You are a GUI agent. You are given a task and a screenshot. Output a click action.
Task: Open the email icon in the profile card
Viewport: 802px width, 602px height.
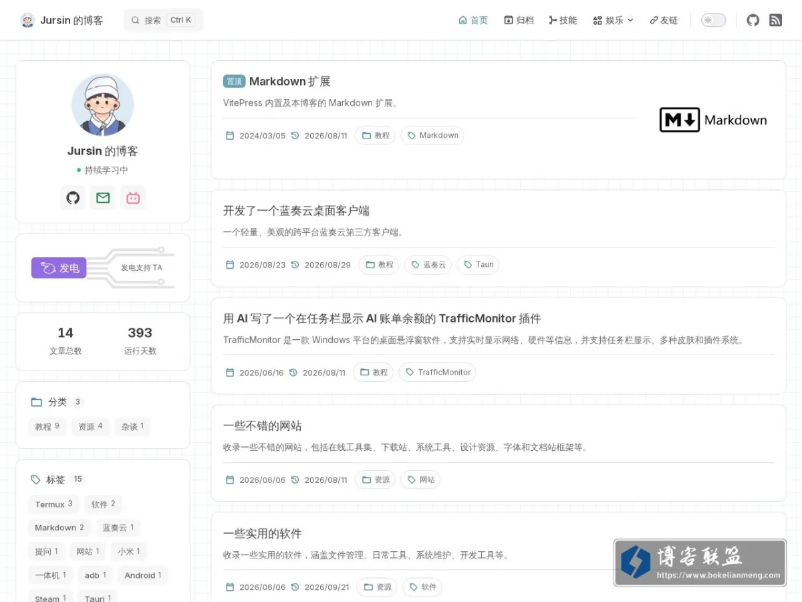[x=103, y=197]
